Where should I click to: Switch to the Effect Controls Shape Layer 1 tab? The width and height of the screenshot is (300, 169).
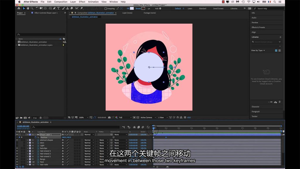[x=46, y=13]
